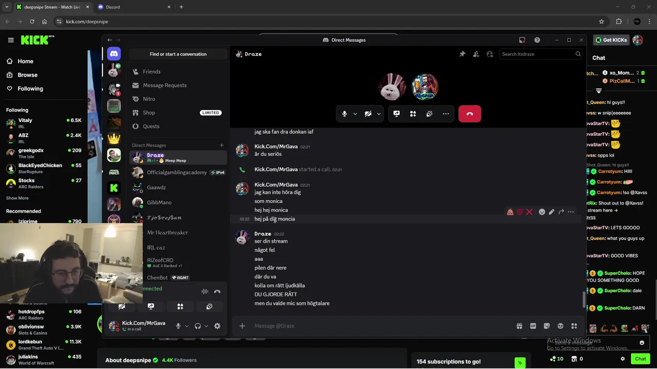The image size is (657, 369).
Task: Start an activity from the call bar
Action: [x=413, y=114]
